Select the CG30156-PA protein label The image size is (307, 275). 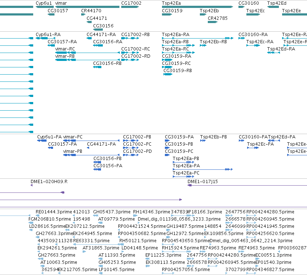coord(108,166)
